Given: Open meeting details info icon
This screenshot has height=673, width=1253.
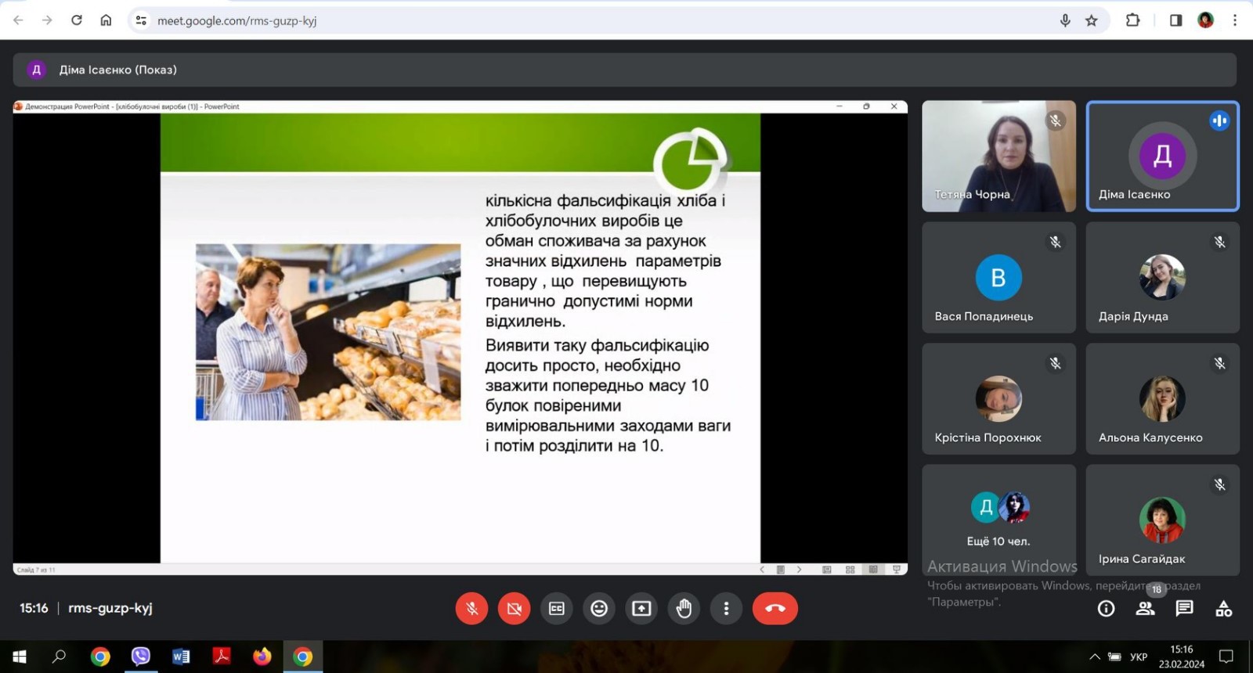Looking at the screenshot, I should coord(1106,608).
